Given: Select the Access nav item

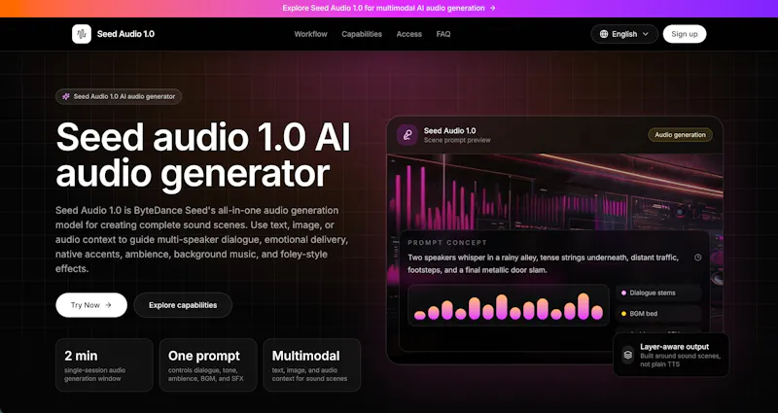Looking at the screenshot, I should click(408, 34).
